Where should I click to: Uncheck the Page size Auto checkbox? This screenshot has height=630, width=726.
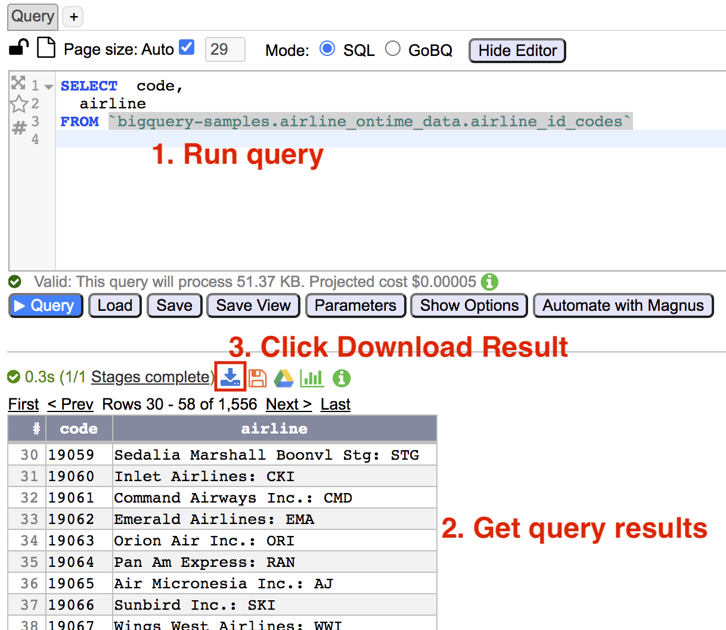tap(187, 48)
